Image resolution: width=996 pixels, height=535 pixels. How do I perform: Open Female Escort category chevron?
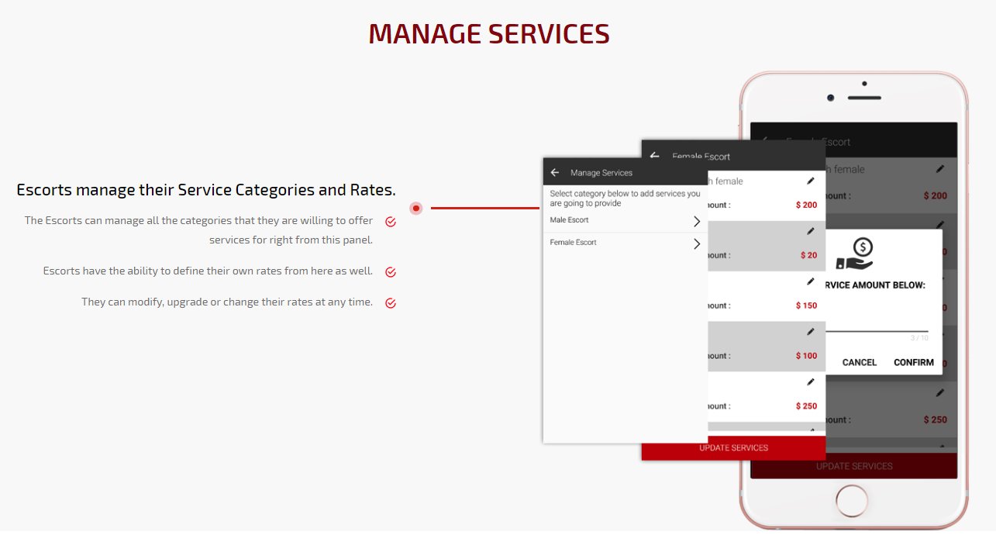click(x=697, y=243)
